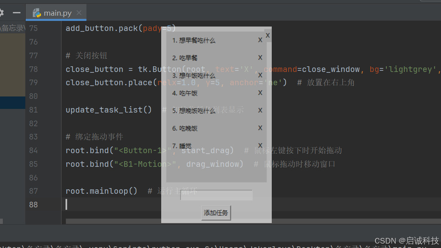Click line number 88 in the gutter
The width and height of the screenshot is (441, 248).
click(x=33, y=205)
